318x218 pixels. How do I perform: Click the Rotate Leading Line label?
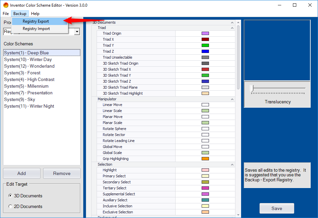pos(119,141)
